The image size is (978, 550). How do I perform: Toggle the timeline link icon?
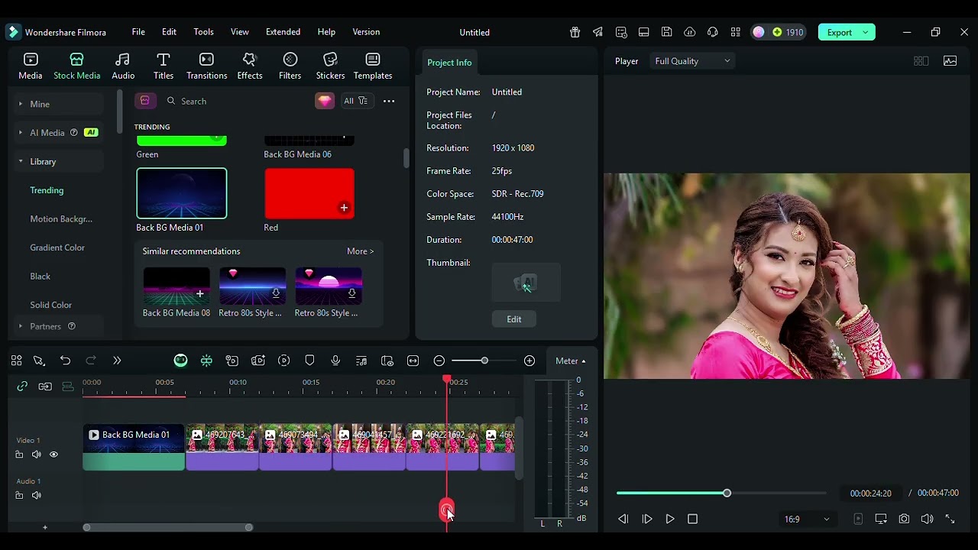pyautogui.click(x=22, y=387)
